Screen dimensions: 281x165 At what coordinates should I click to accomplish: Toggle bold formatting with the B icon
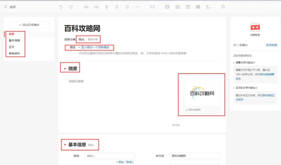(107, 7)
